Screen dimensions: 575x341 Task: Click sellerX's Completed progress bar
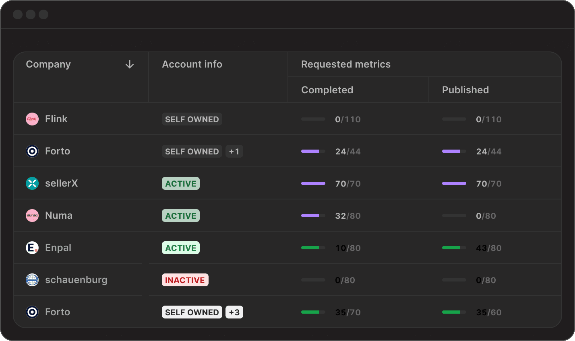pos(313,183)
